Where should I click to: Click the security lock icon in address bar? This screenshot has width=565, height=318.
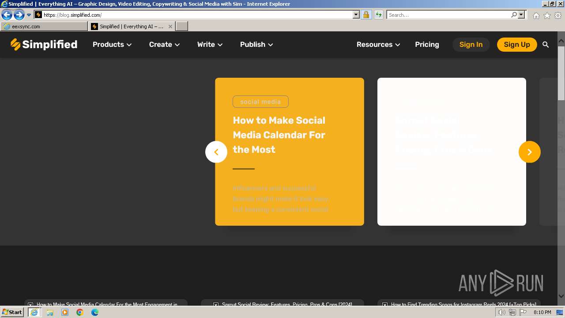pyautogui.click(x=366, y=15)
